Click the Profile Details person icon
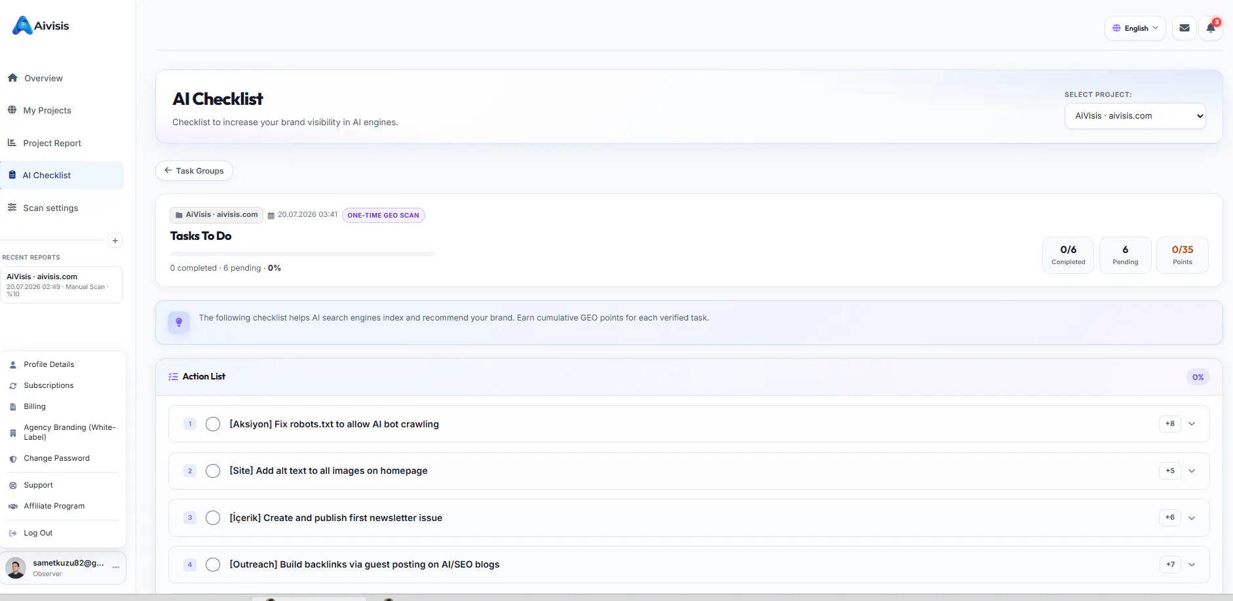1233x601 pixels. click(13, 365)
